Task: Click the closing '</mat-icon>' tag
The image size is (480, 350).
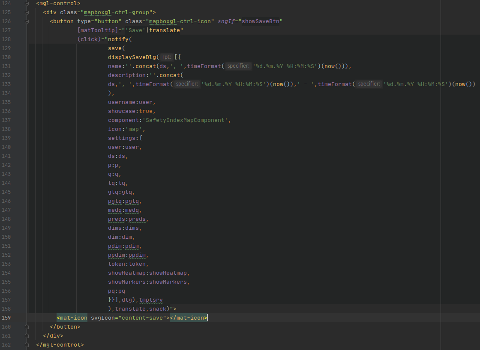Action: click(189, 318)
